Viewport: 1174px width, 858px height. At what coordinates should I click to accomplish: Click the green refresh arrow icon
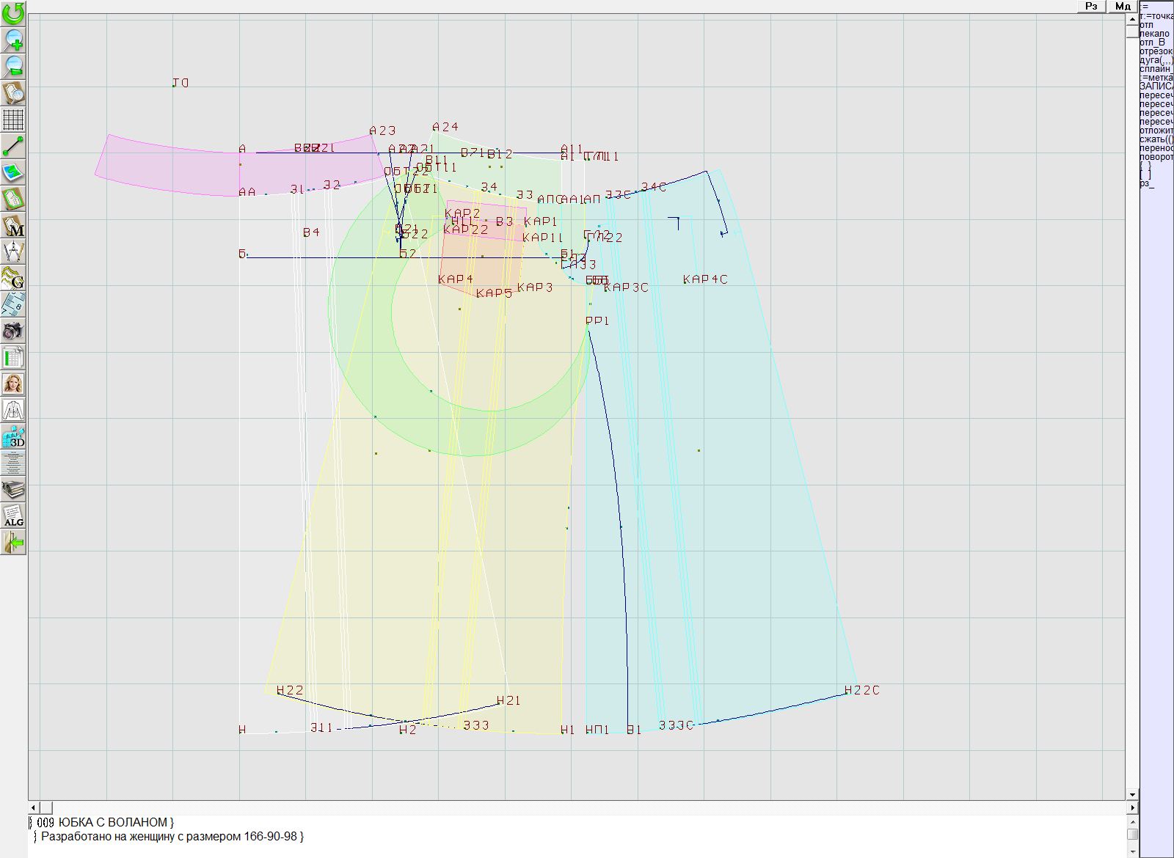[x=13, y=12]
